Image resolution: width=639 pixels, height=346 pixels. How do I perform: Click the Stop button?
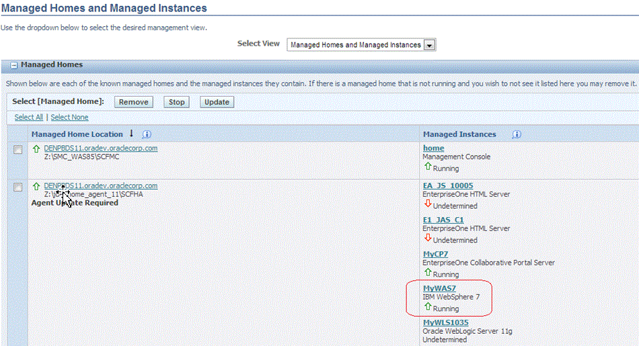(176, 102)
